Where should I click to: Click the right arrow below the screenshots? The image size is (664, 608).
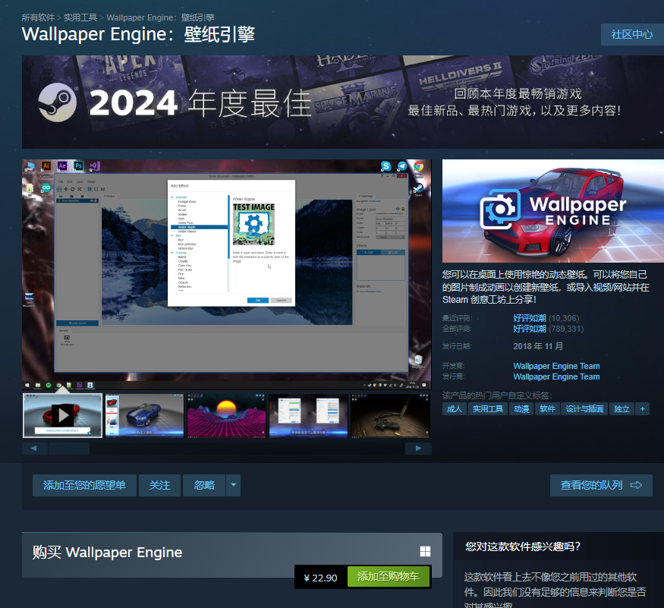418,448
